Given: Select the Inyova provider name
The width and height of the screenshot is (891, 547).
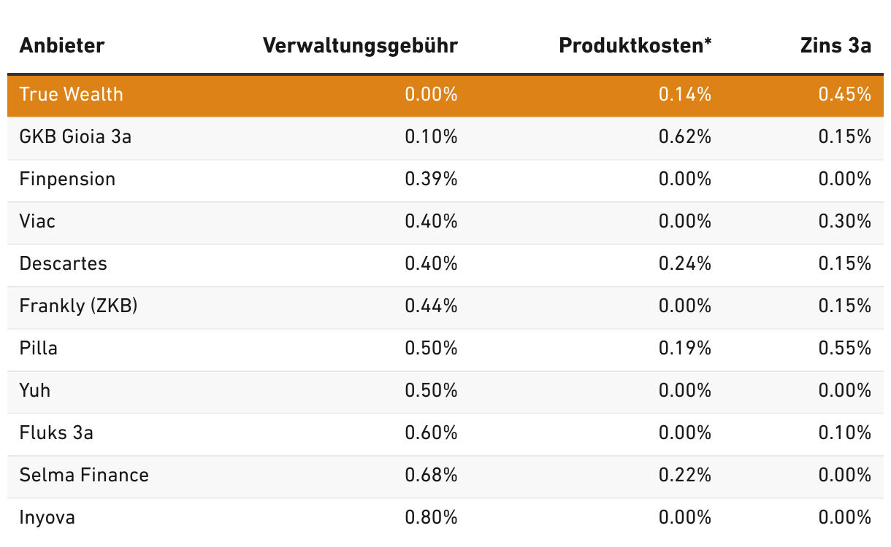Looking at the screenshot, I should coord(47,518).
